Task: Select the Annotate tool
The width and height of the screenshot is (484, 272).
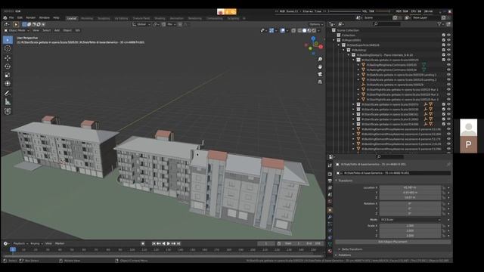Action: pyautogui.click(x=8, y=93)
